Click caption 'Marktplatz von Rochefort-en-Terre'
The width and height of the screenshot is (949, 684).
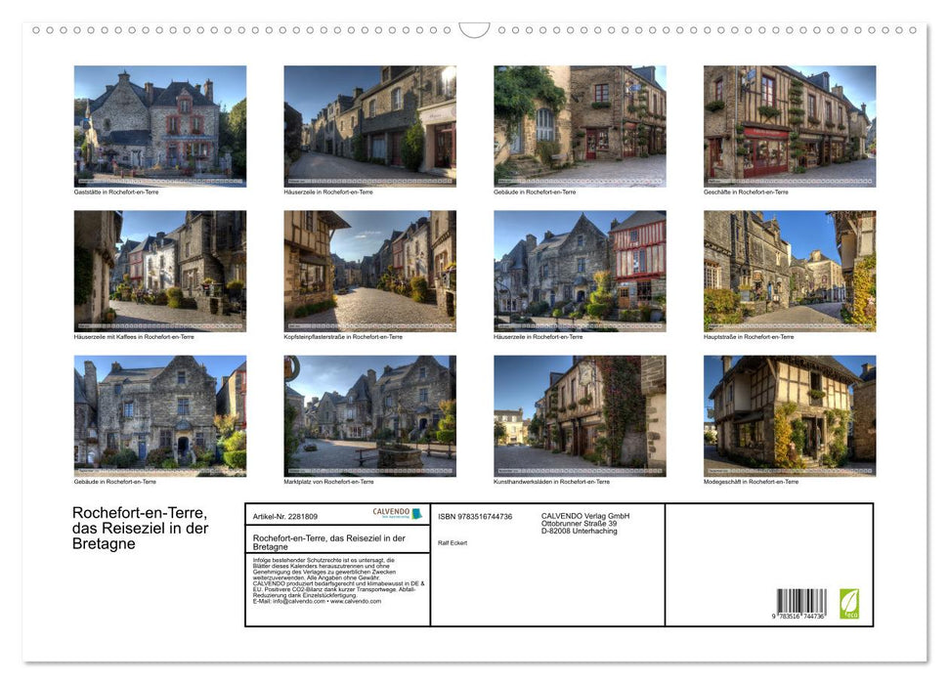point(328,482)
